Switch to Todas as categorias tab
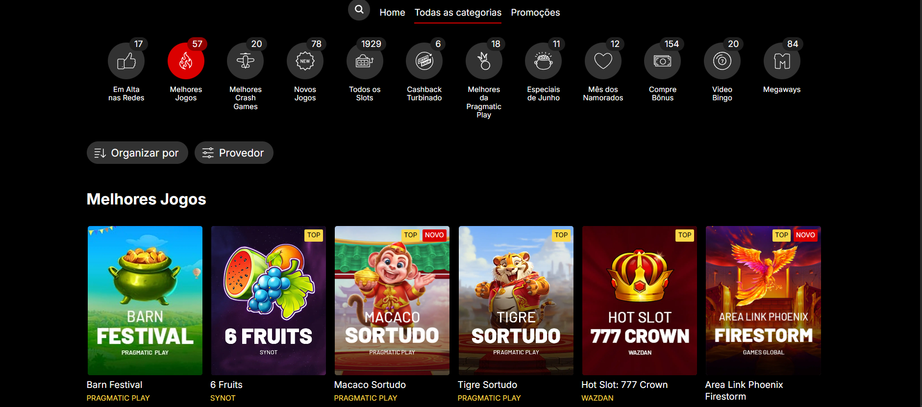 tap(458, 12)
